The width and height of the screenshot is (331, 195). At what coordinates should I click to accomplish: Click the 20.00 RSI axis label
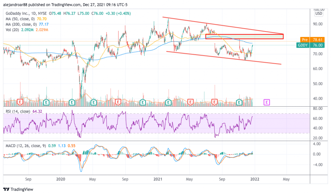click(x=318, y=138)
